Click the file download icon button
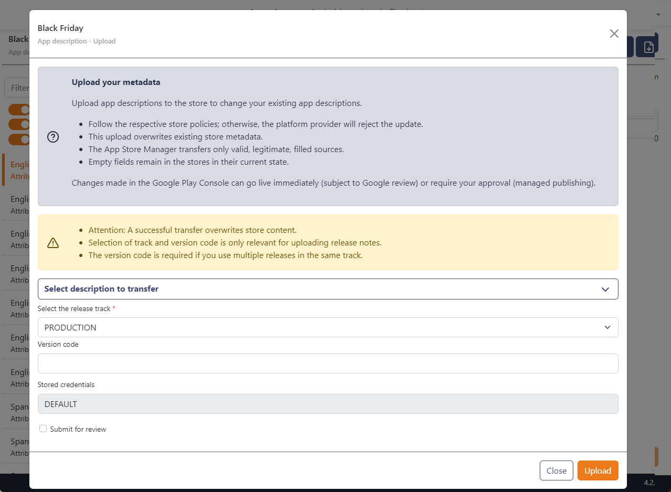 pos(648,47)
